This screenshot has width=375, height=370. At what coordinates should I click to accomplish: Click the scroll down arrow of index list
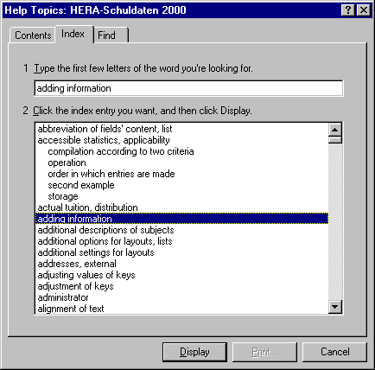tap(335, 307)
